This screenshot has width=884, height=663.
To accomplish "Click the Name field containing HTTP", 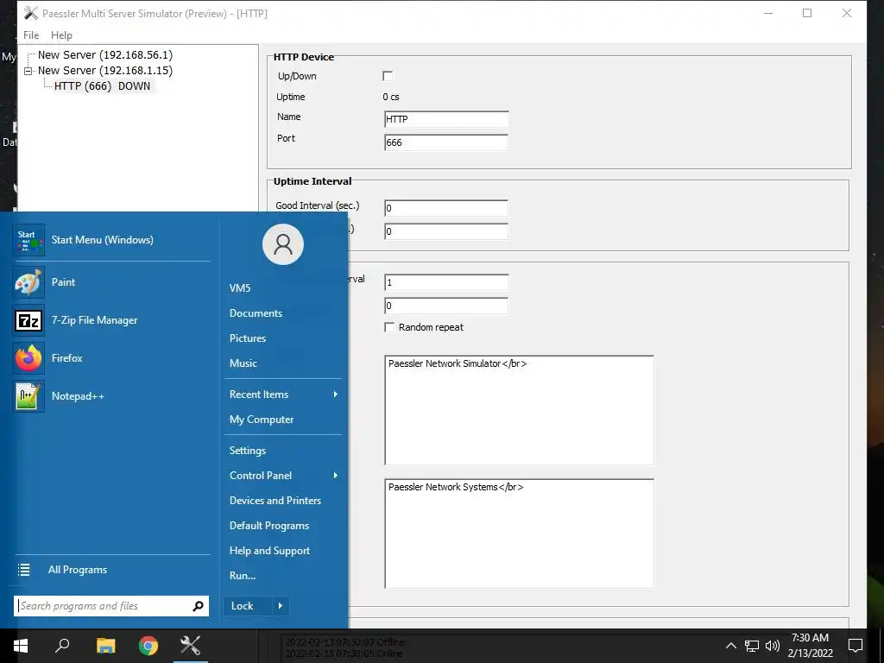I will [x=446, y=119].
